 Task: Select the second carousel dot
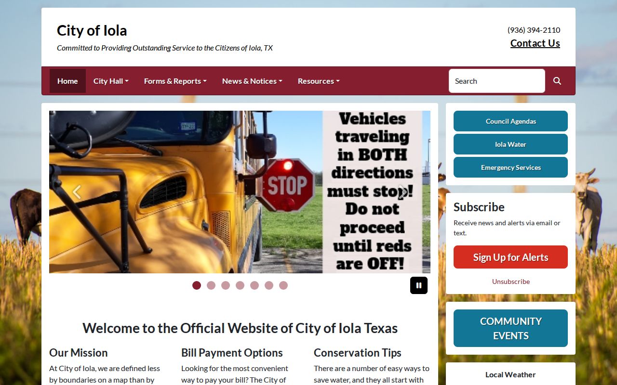point(211,285)
